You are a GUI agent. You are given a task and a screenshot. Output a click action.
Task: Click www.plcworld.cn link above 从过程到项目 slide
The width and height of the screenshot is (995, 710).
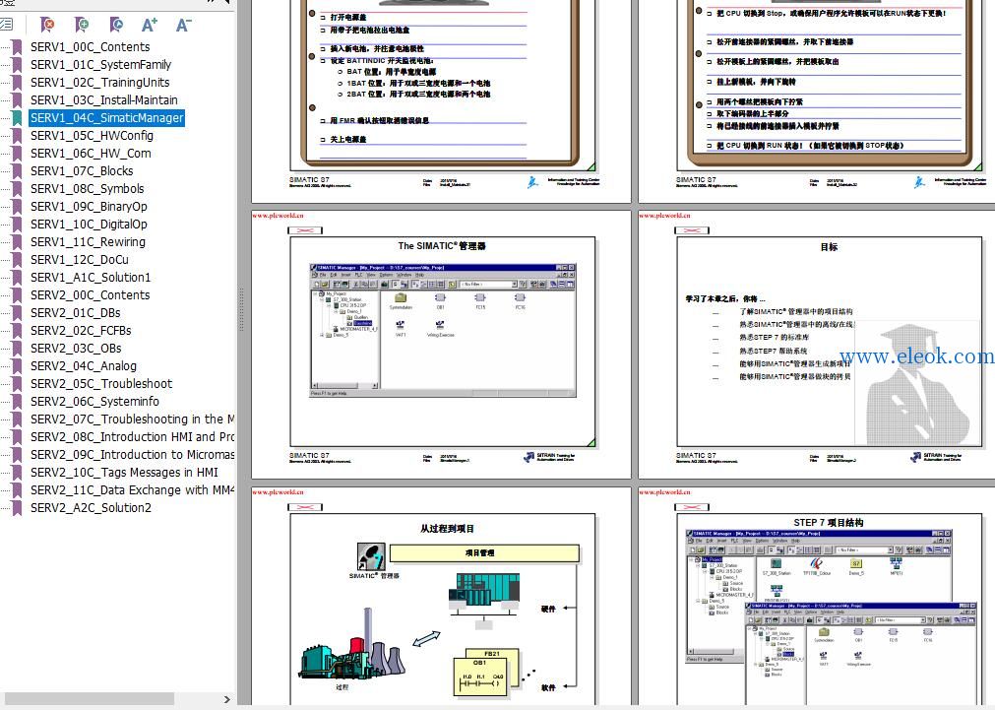coord(278,492)
